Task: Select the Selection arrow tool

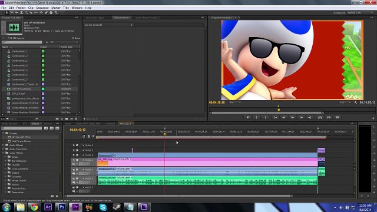Action: point(6,13)
